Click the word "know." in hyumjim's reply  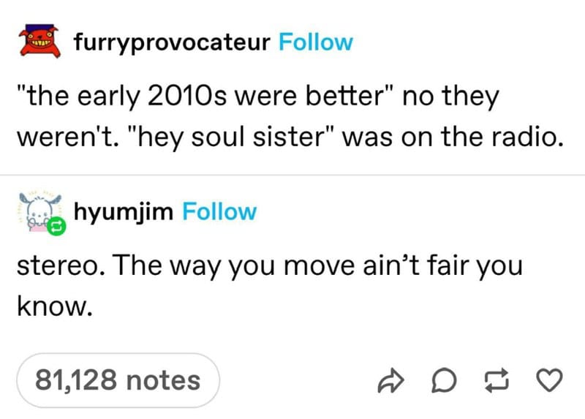(x=54, y=306)
